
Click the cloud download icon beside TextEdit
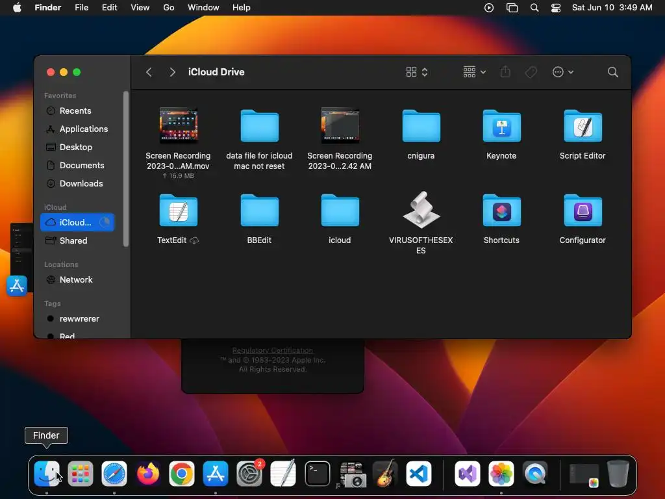(x=194, y=240)
